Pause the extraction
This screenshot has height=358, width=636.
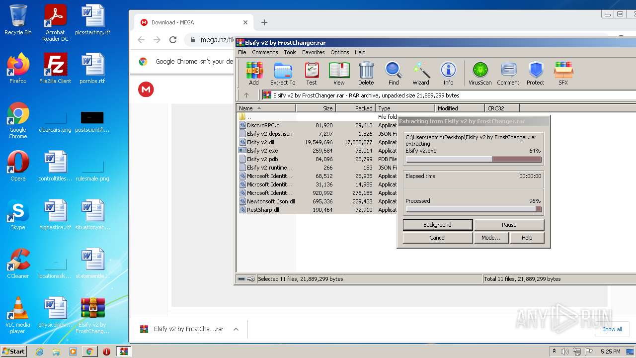coord(509,225)
